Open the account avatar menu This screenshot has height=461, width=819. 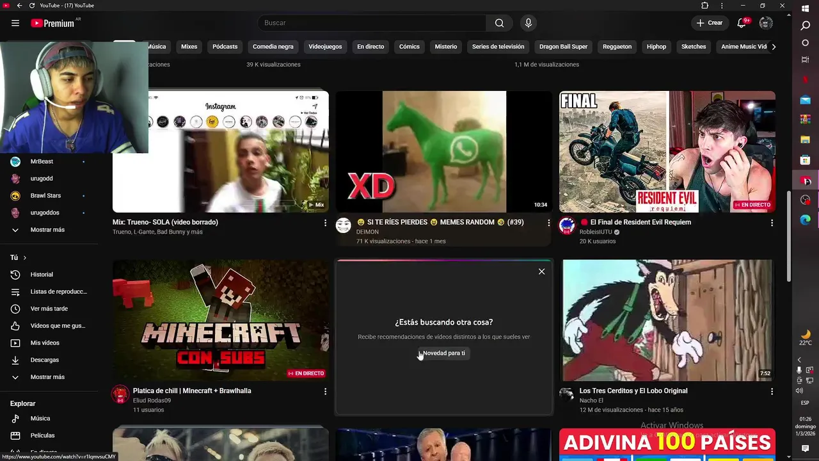[766, 23]
